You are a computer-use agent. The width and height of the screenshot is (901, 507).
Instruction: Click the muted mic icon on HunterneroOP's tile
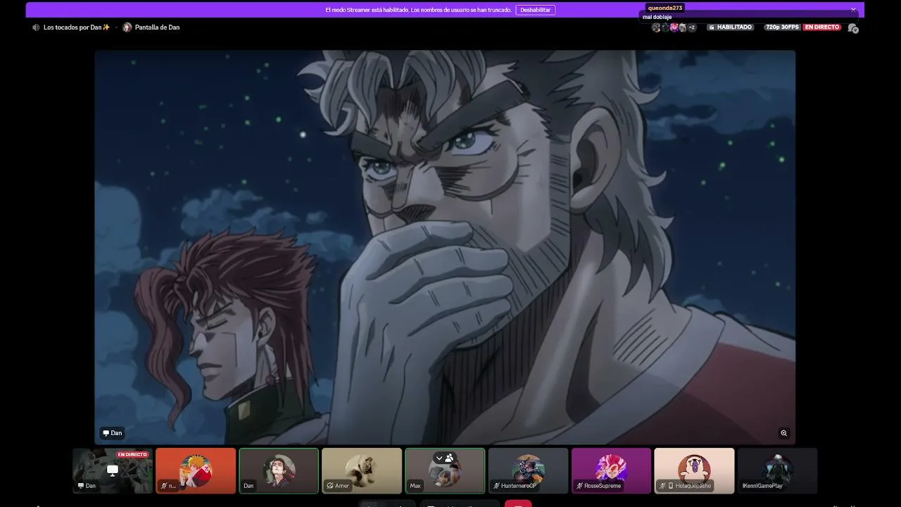(496, 486)
